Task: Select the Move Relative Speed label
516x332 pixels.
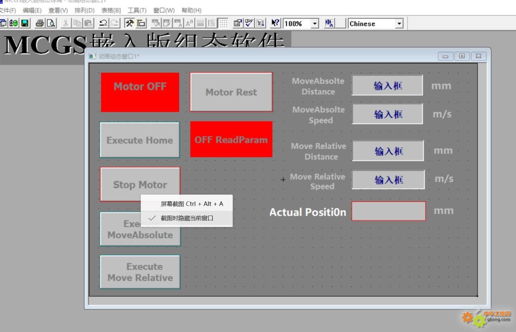Action: (318, 181)
